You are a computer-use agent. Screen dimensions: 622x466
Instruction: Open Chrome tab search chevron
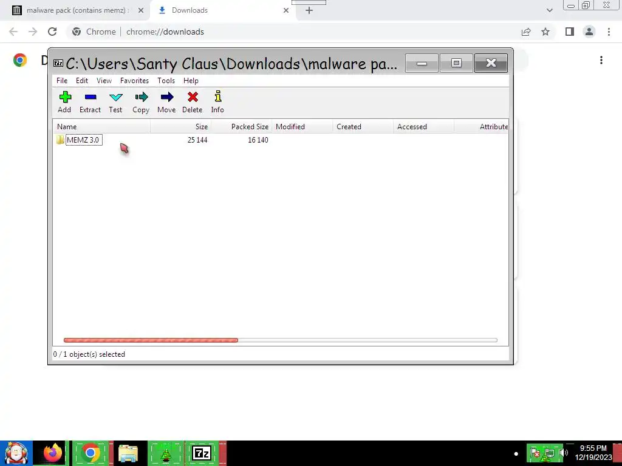tap(549, 10)
